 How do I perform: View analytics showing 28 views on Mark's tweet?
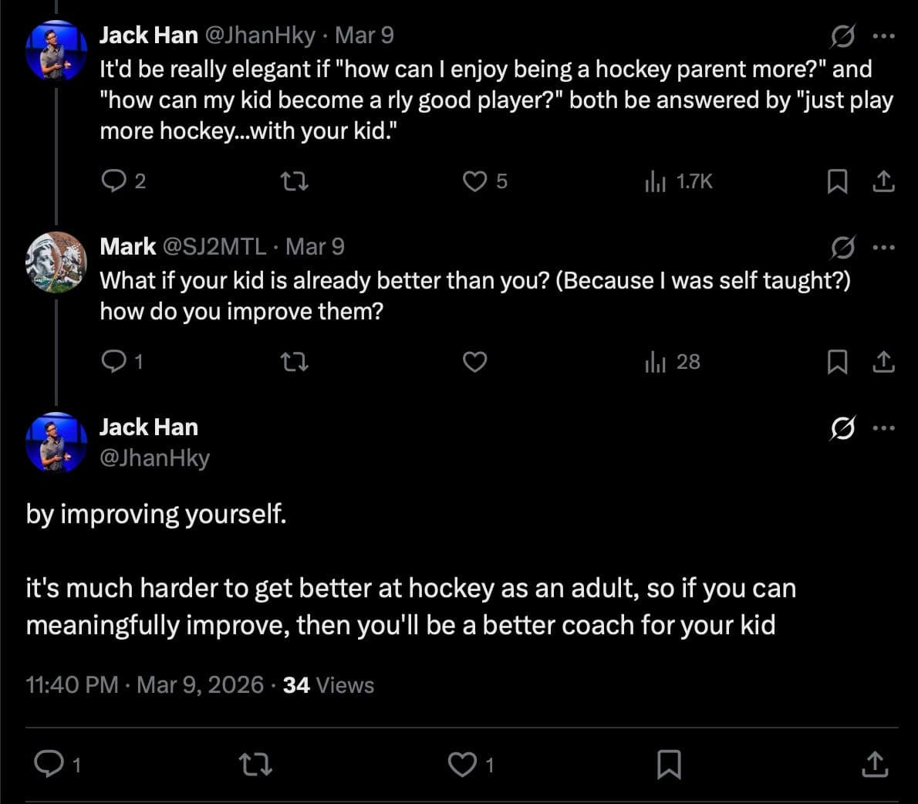[x=655, y=362]
